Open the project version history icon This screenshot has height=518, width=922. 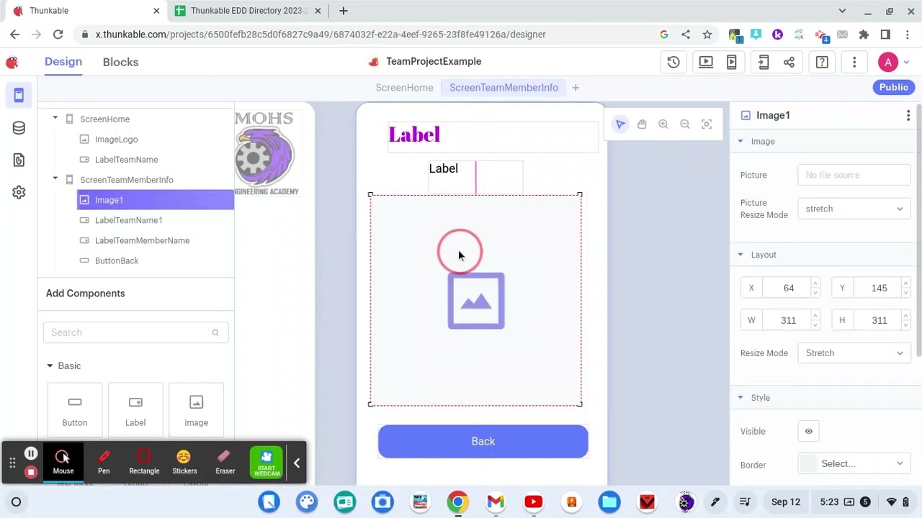pyautogui.click(x=673, y=62)
